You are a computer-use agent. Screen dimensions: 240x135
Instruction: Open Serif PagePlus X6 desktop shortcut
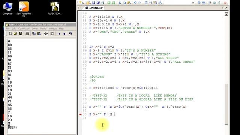click(24, 9)
